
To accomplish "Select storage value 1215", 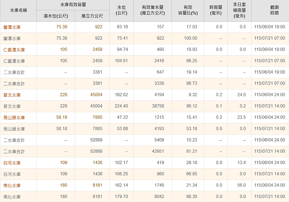I will pos(159,117).
